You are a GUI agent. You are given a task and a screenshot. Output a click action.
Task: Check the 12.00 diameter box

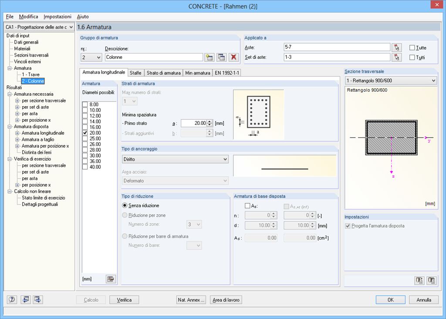coord(85,116)
